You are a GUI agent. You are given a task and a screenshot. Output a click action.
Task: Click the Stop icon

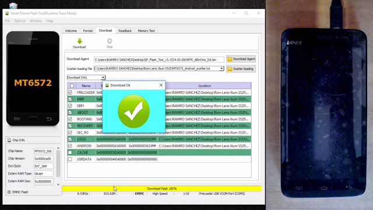point(110,41)
